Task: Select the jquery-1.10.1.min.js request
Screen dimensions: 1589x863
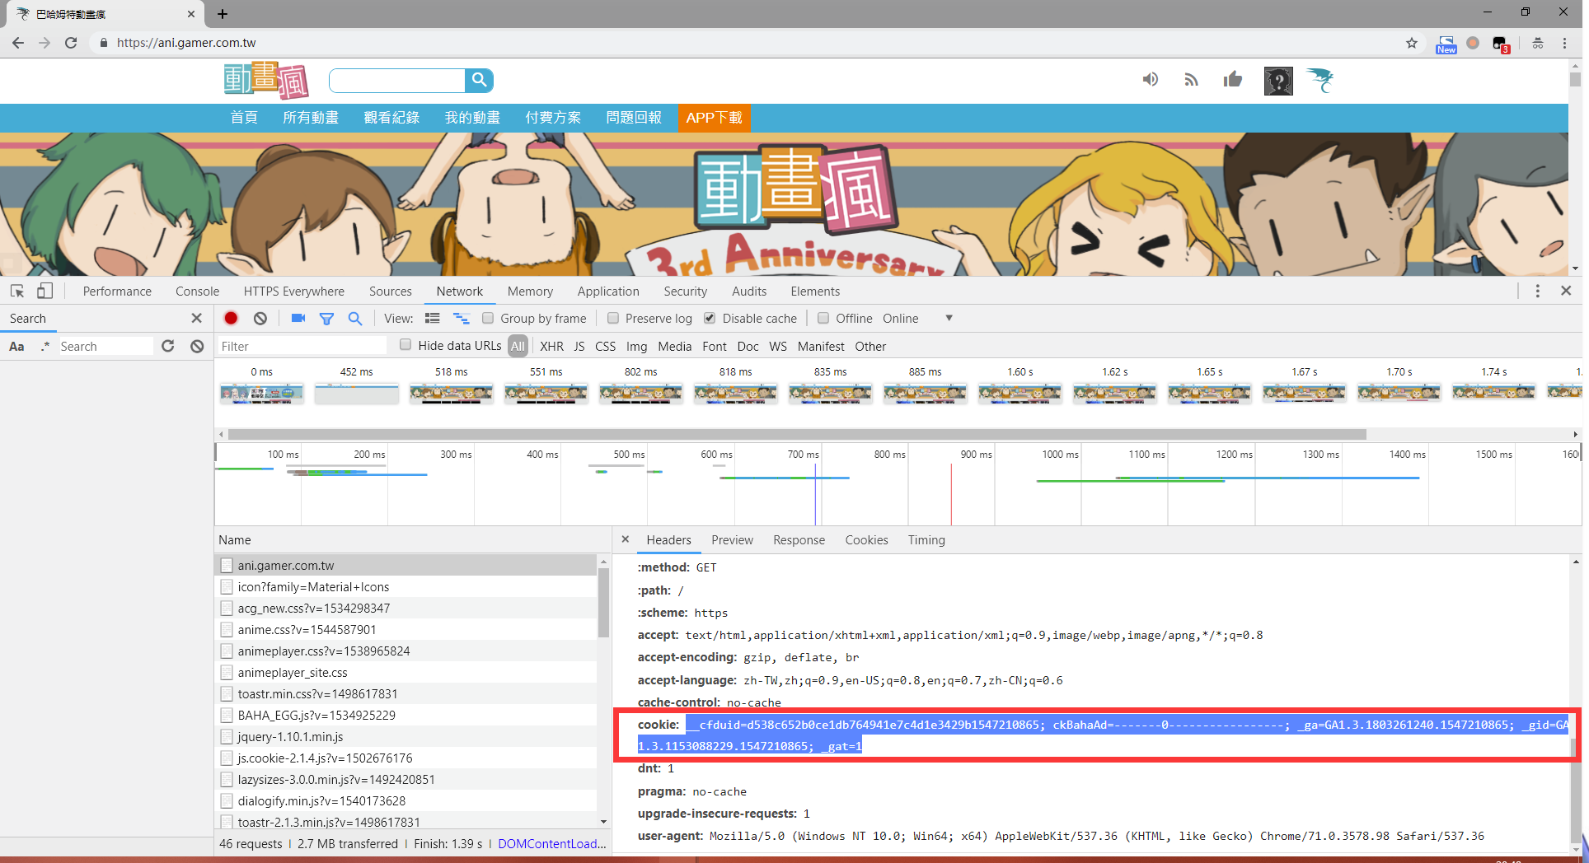Action: pos(405,737)
